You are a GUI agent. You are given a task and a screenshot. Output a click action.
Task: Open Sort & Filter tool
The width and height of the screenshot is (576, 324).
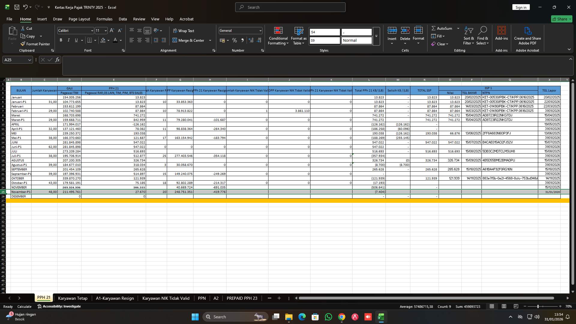468,36
